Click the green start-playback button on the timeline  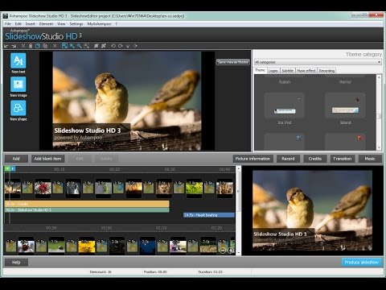7,168
